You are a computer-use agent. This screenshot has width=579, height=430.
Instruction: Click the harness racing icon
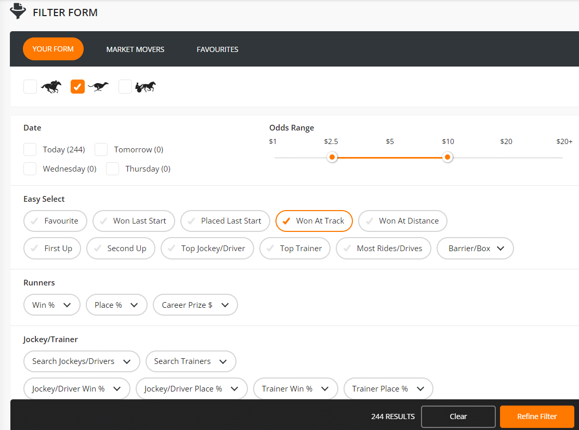click(146, 87)
